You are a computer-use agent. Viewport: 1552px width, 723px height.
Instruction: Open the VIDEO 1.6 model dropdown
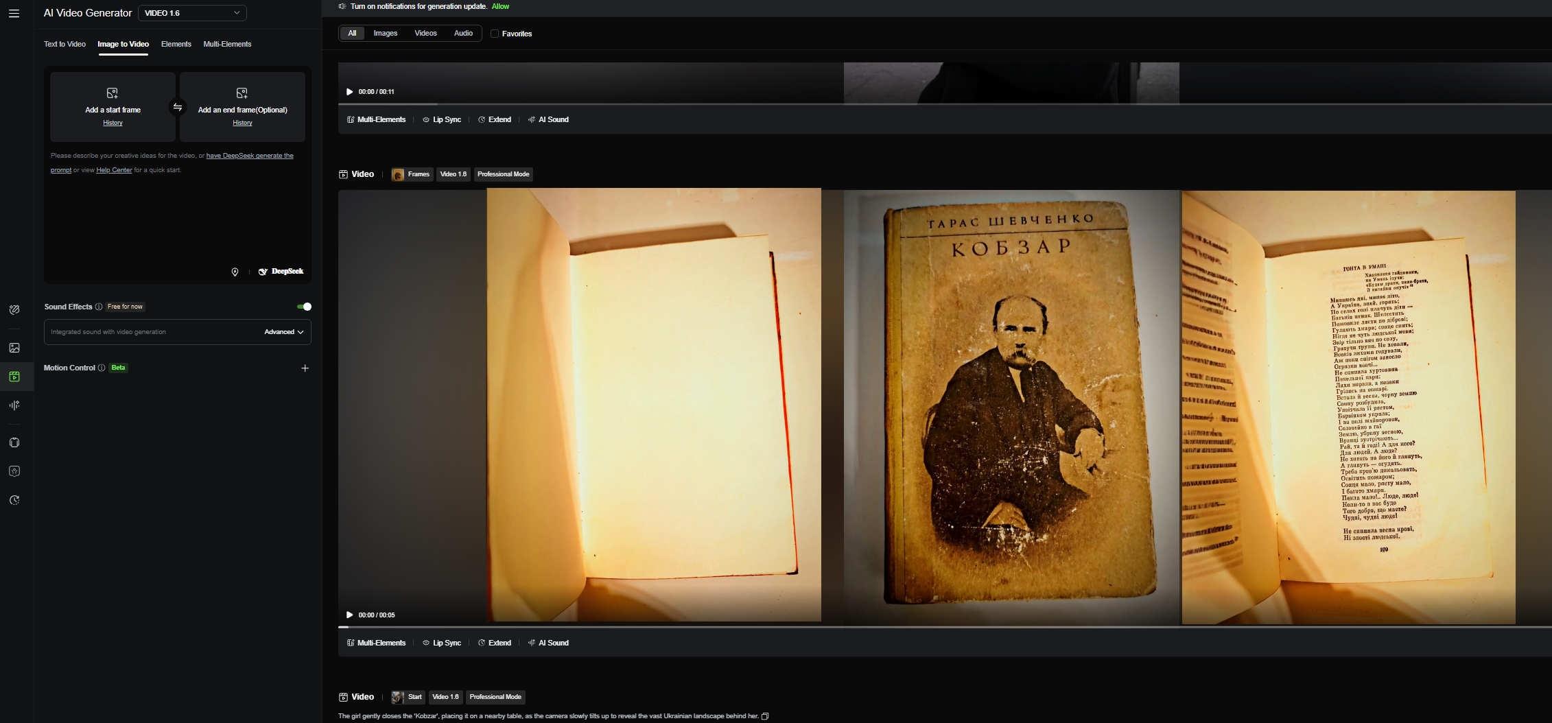coord(192,13)
